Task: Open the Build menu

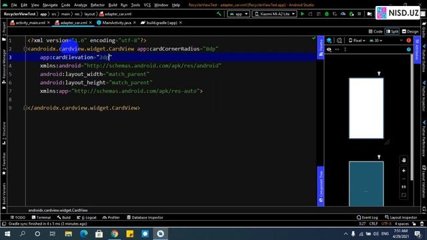Action: coord(113,5)
